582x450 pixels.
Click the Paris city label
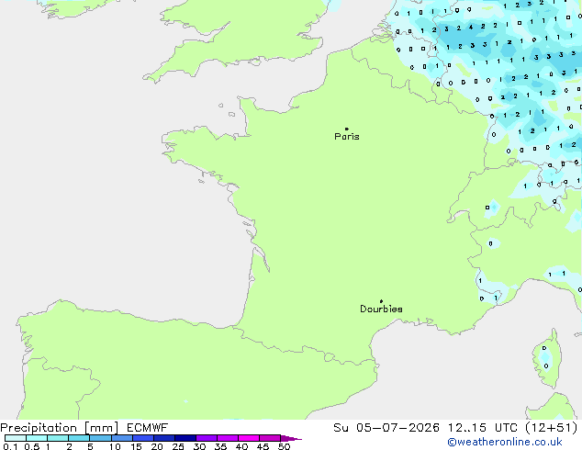tap(347, 137)
